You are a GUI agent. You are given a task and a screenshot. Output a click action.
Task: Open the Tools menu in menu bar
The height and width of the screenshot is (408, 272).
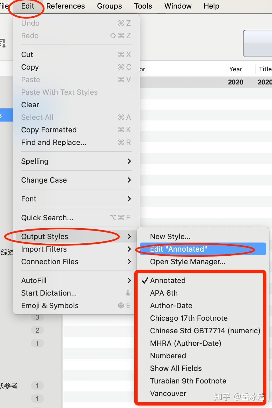click(143, 6)
